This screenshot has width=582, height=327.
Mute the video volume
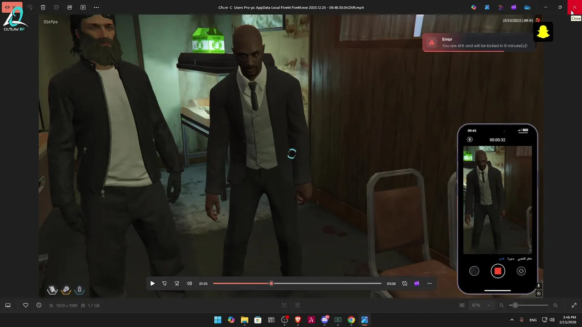(x=189, y=283)
